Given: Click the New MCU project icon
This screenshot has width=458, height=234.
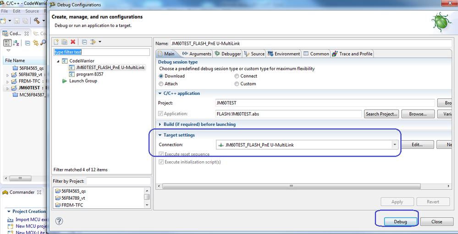Looking at the screenshot, I should [10, 226].
